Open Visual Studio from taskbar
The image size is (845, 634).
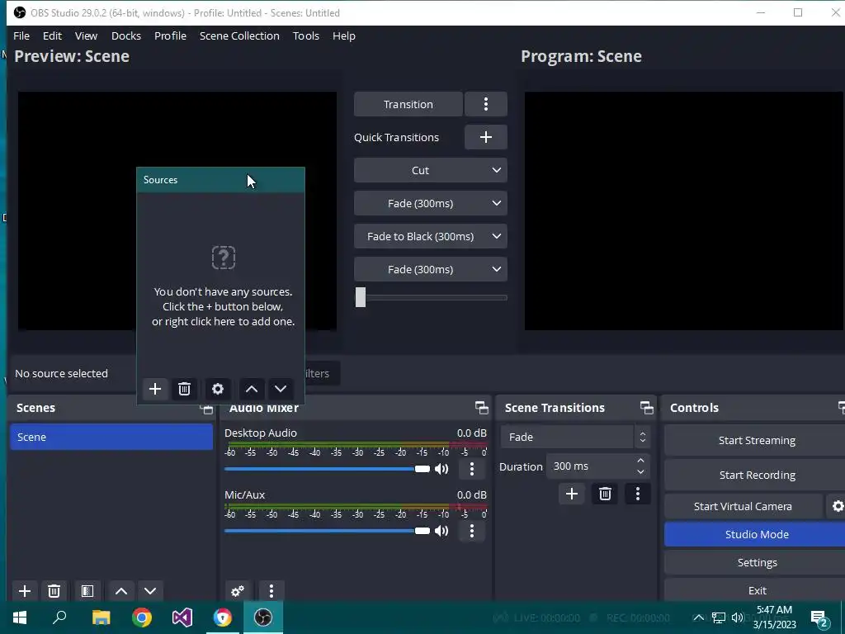click(x=182, y=617)
